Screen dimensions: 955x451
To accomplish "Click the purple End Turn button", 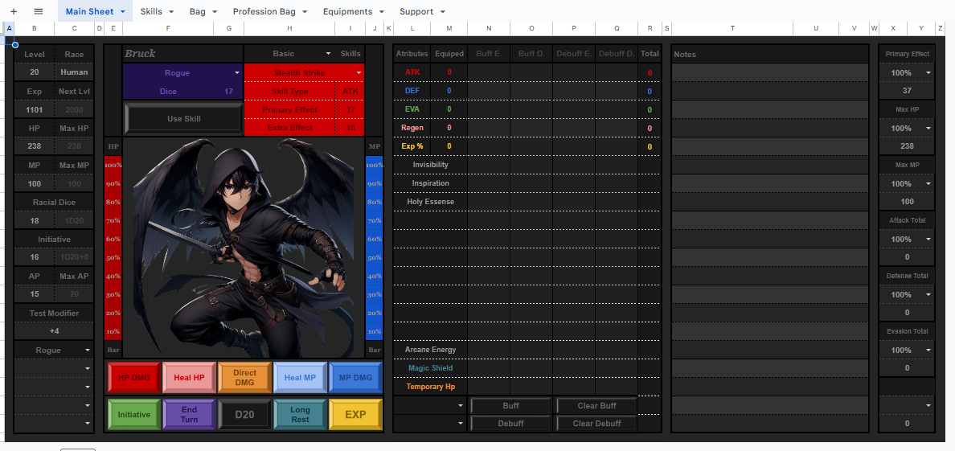I will pyautogui.click(x=189, y=415).
